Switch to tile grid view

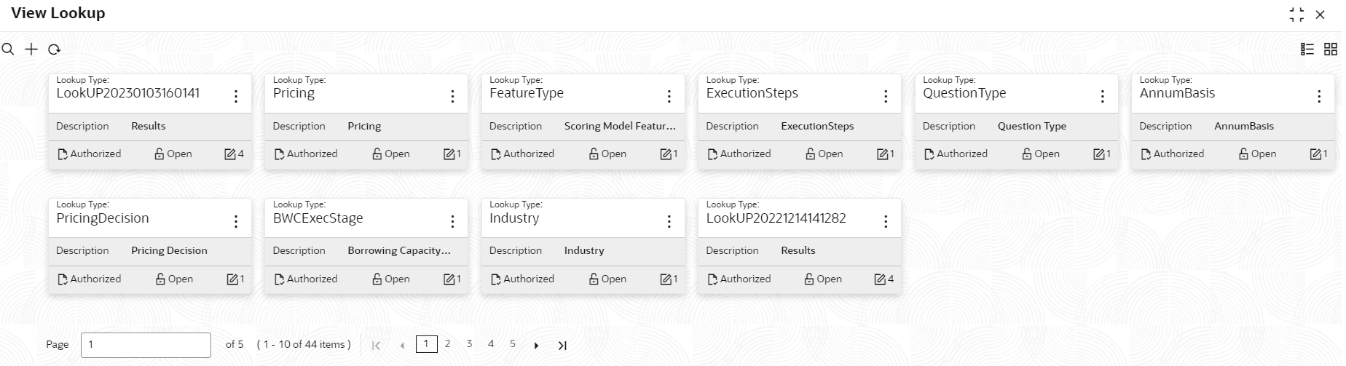[1331, 49]
